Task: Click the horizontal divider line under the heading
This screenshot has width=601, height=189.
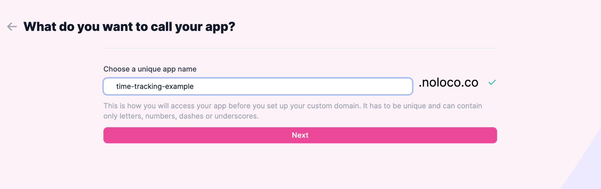Action: tap(300, 48)
